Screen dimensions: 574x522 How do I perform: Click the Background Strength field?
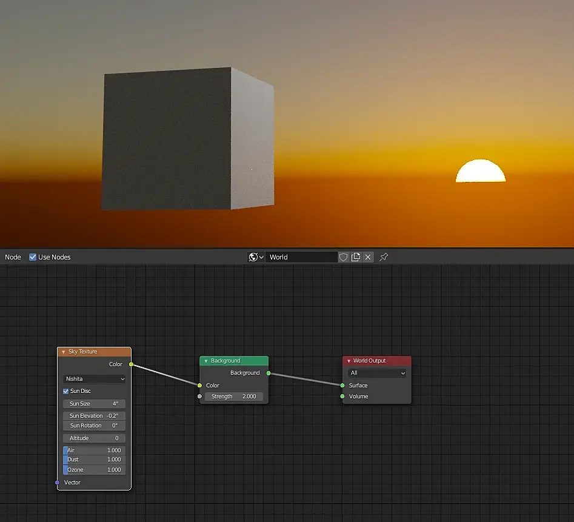[x=233, y=397]
